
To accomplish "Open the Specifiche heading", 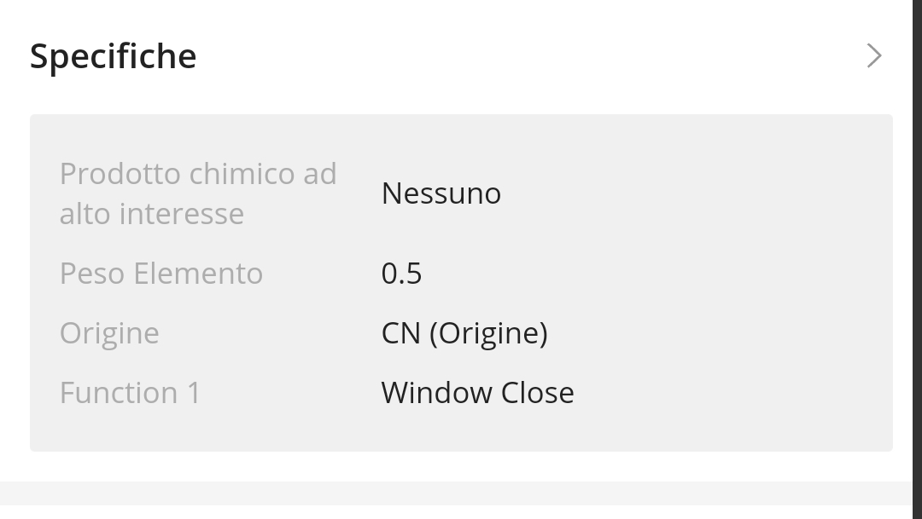I will 113,56.
